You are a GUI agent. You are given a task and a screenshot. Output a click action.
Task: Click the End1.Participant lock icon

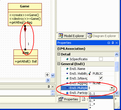pyautogui.click(x=67, y=93)
